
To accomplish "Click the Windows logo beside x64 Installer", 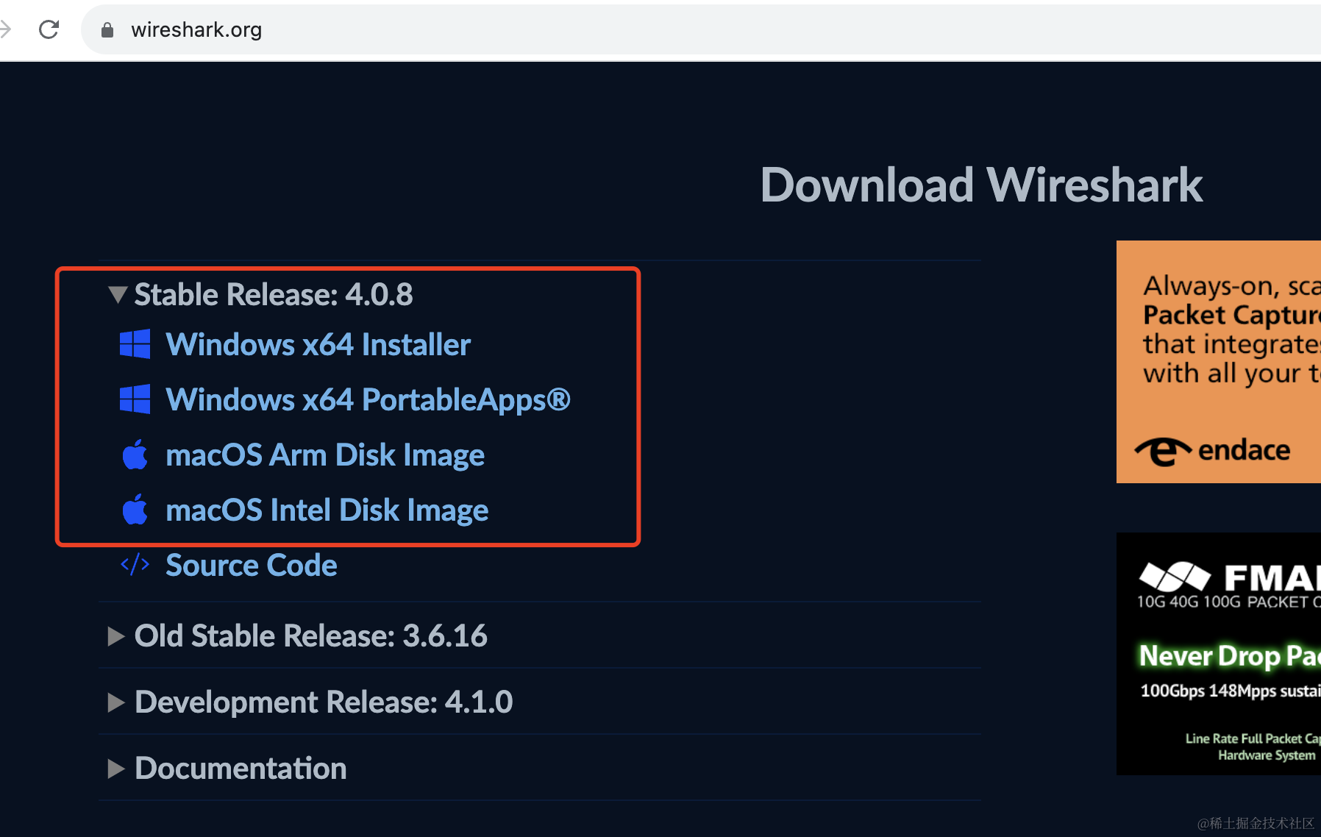I will coord(135,343).
